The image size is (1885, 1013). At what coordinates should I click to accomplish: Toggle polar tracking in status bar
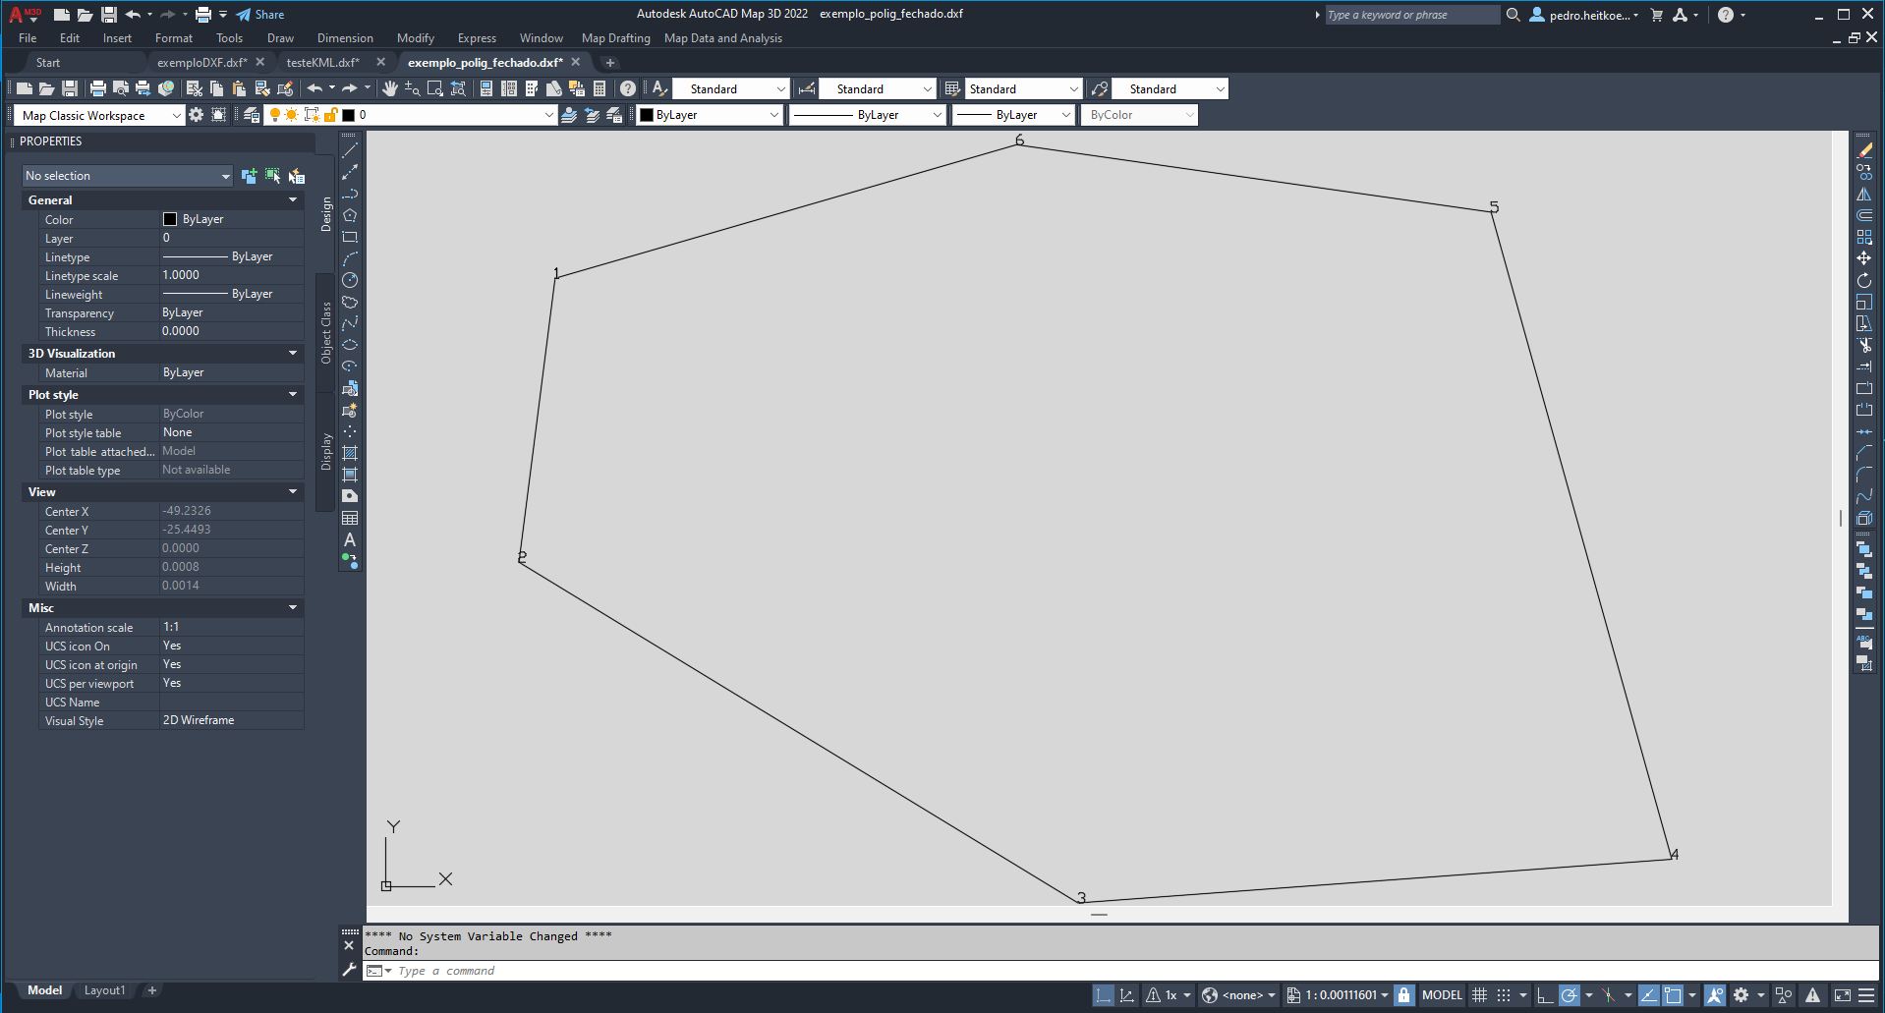tap(1570, 995)
